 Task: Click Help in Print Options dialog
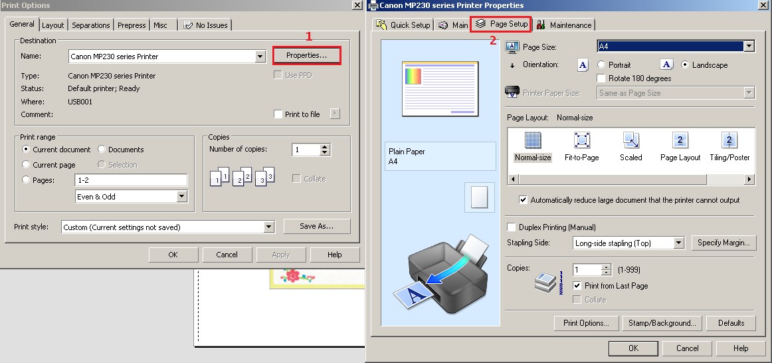pos(334,255)
